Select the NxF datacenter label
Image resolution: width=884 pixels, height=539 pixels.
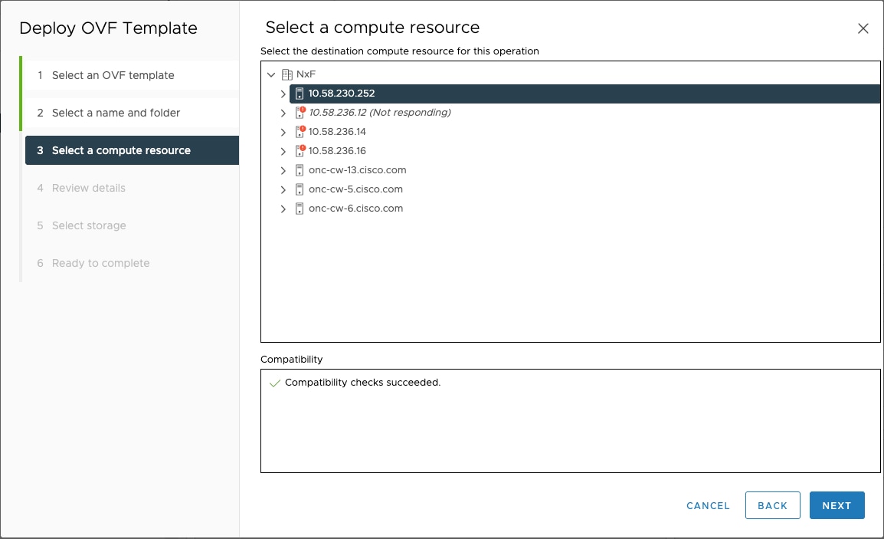click(x=306, y=74)
